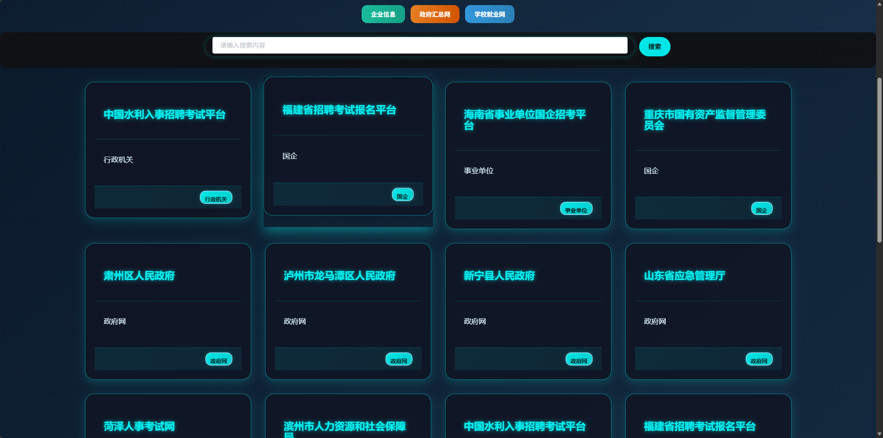Click the 行政机关 tag badge on 中国水利 card
The height and width of the screenshot is (438, 883).
pyautogui.click(x=216, y=197)
